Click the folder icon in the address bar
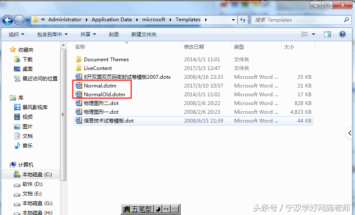 [35, 20]
